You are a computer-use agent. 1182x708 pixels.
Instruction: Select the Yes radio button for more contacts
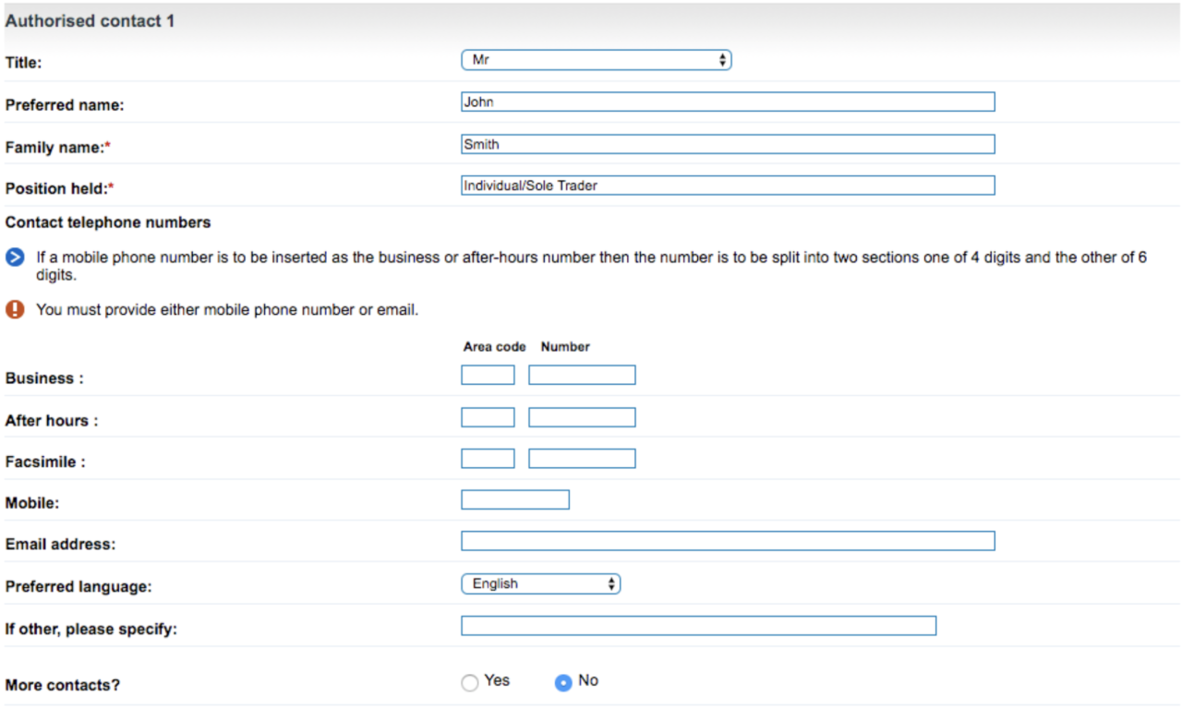[469, 681]
